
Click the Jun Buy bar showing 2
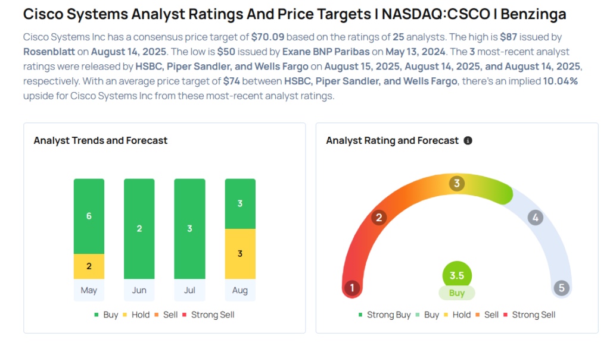click(139, 228)
